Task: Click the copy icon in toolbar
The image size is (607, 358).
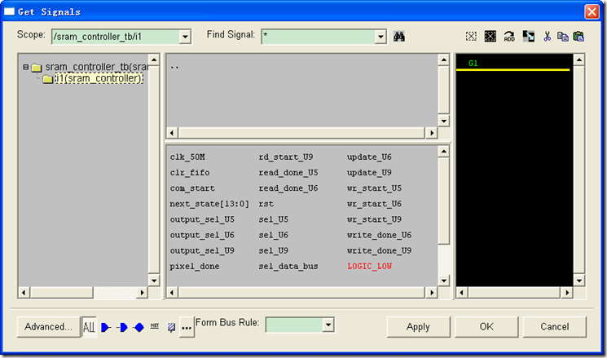Action: point(562,37)
